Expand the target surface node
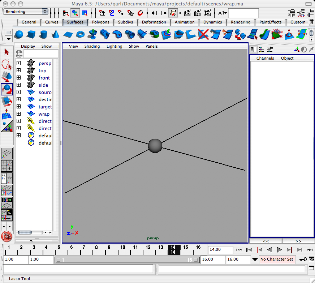Viewport: 315px width, 283px height. point(18,107)
